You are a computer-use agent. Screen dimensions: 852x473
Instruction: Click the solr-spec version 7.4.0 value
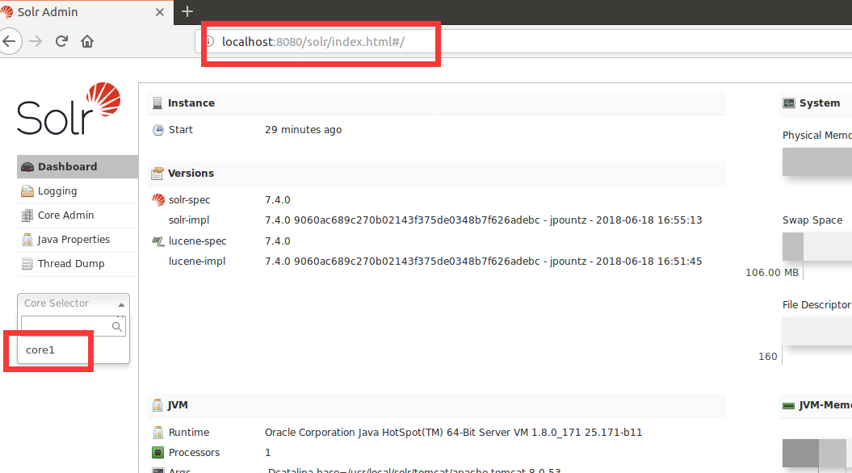point(278,200)
